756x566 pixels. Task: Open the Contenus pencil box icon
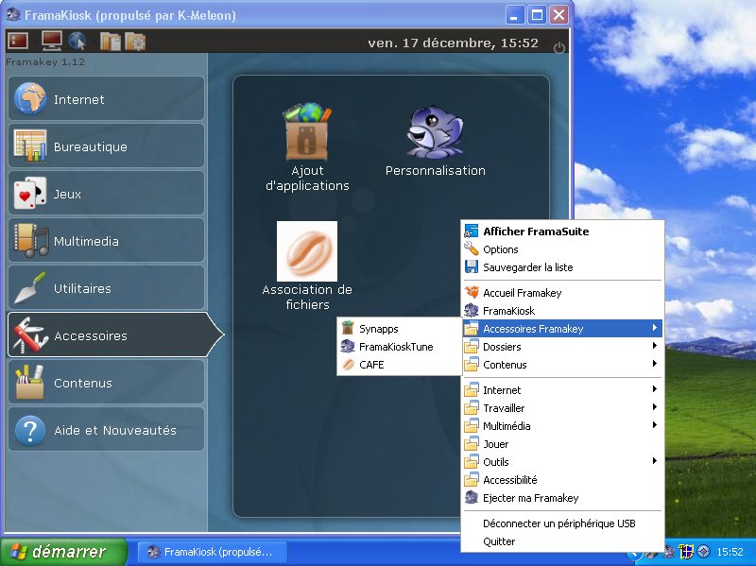click(30, 382)
